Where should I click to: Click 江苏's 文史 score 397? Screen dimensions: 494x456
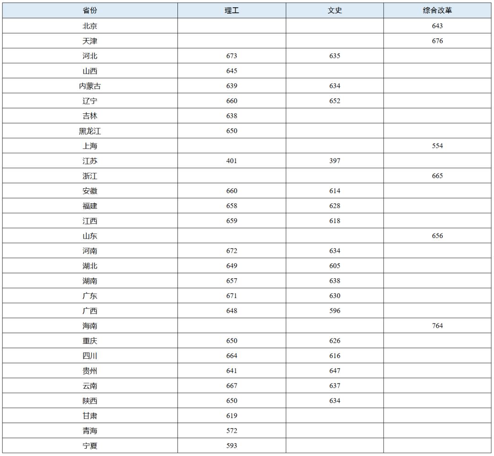click(x=334, y=161)
